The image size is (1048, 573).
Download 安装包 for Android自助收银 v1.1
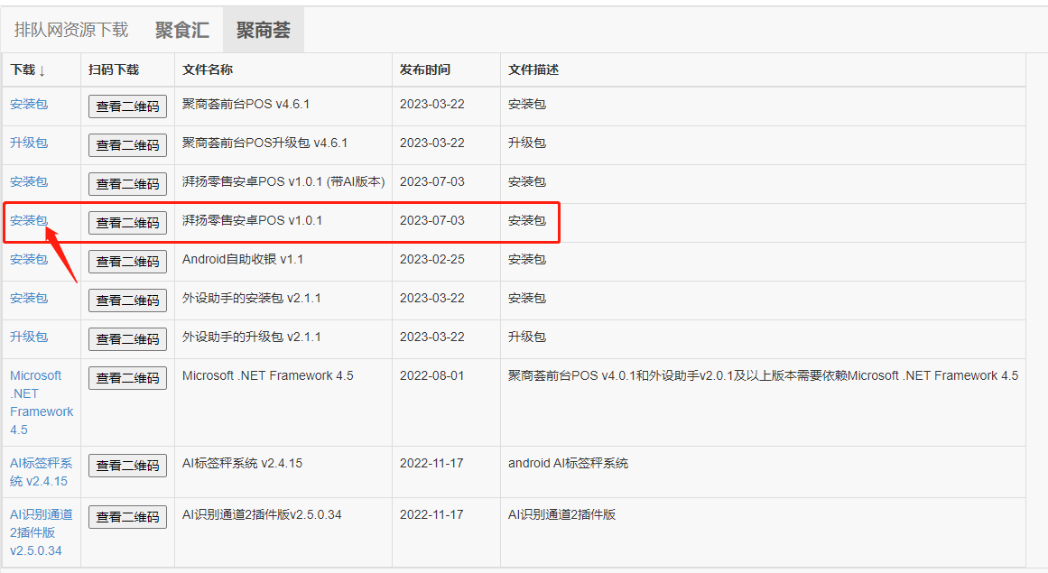click(x=29, y=259)
